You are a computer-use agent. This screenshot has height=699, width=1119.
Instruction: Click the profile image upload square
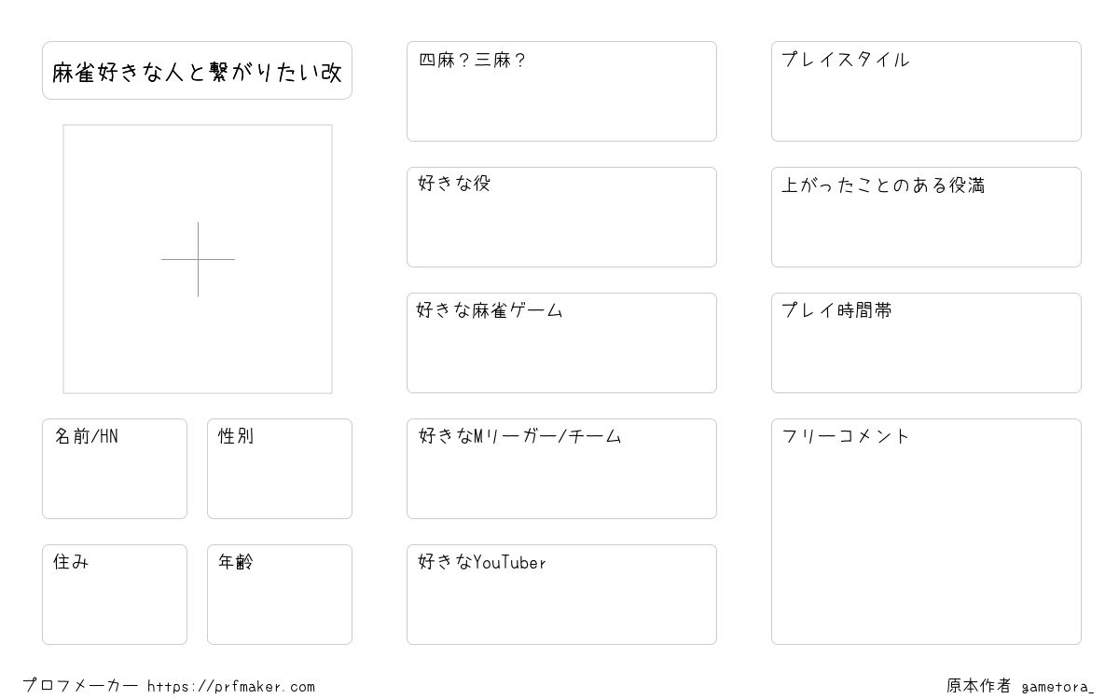(x=198, y=259)
